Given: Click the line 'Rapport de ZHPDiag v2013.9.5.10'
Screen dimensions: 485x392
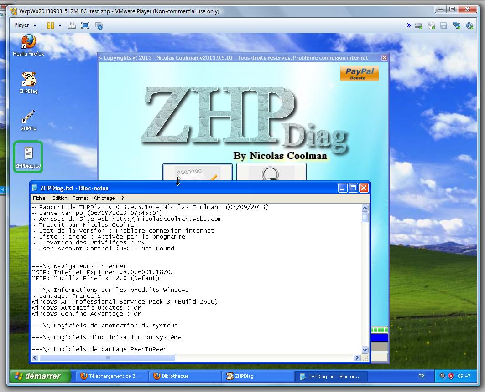Looking at the screenshot, I should click(150, 207).
